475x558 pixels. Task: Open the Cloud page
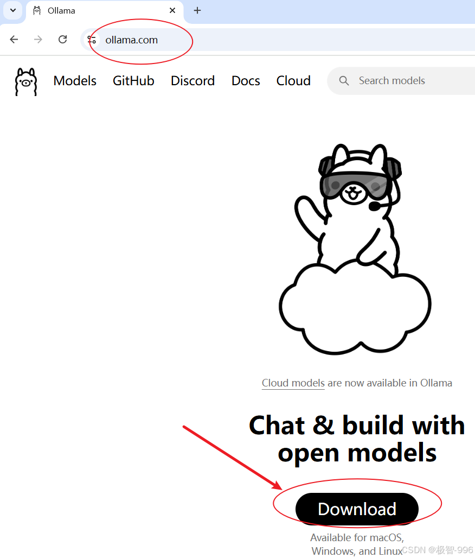pyautogui.click(x=293, y=81)
